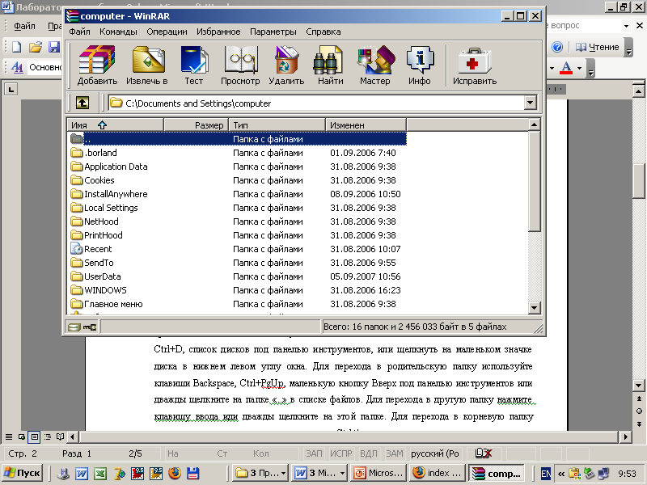Select the Recent folder row
The height and width of the screenshot is (485, 647).
coord(237,249)
